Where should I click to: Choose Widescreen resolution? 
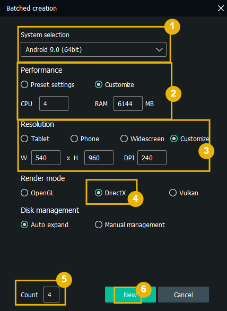click(x=142, y=139)
